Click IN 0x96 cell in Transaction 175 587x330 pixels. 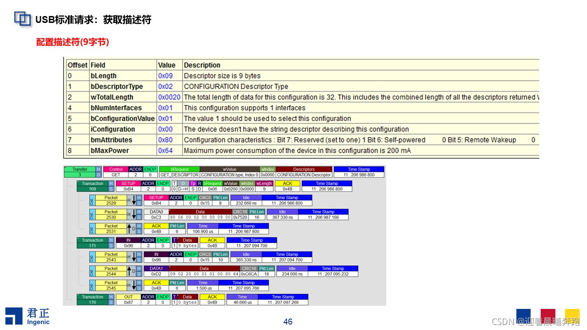[128, 243]
